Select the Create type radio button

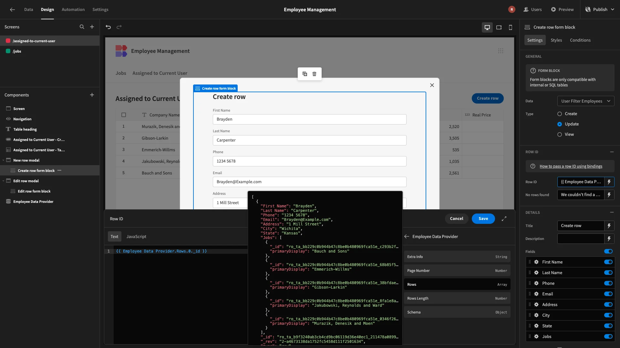point(560,114)
